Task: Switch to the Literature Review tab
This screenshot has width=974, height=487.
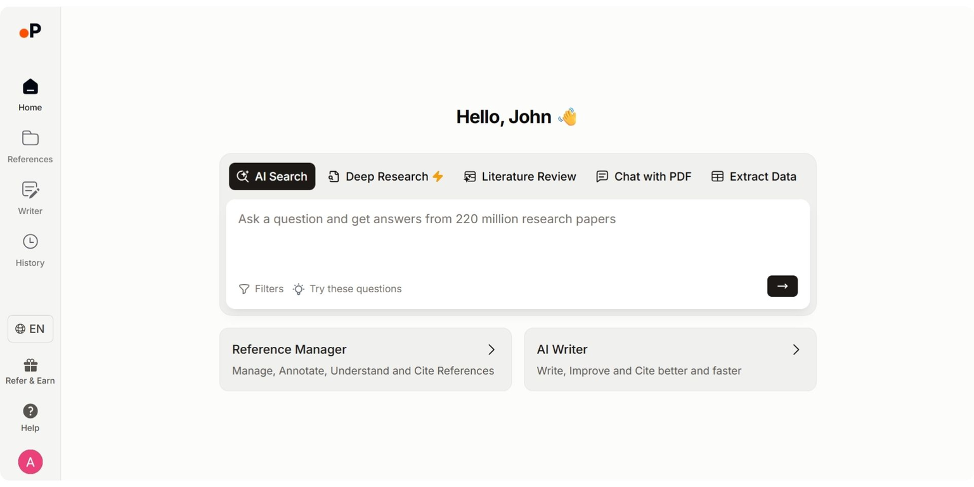Action: click(x=520, y=176)
